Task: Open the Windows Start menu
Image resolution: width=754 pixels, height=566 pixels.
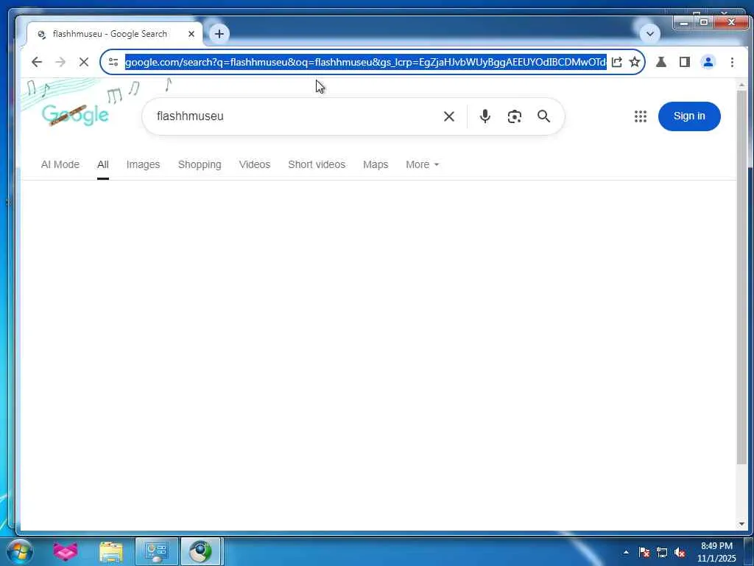Action: pyautogui.click(x=20, y=551)
